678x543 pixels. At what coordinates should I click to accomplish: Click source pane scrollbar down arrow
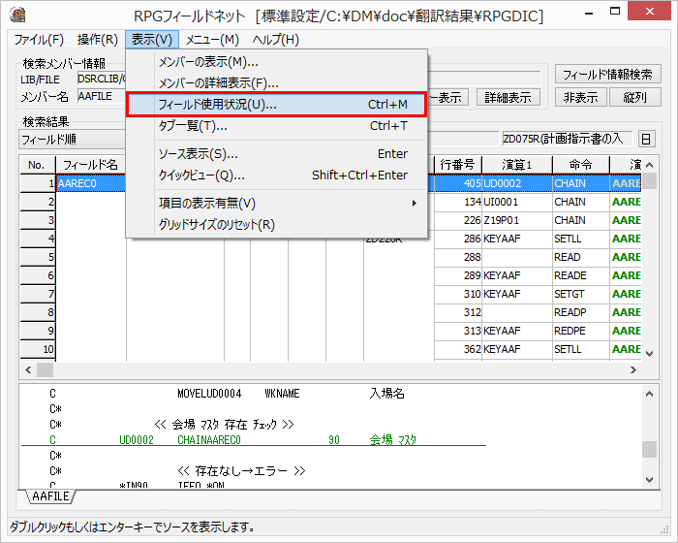point(649,479)
